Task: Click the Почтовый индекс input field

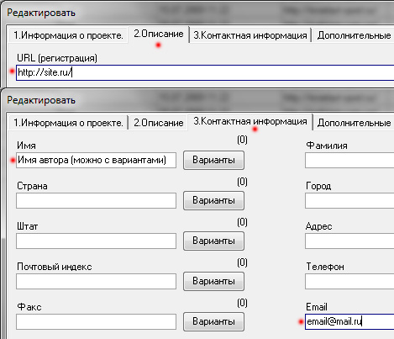Action: 96,281
